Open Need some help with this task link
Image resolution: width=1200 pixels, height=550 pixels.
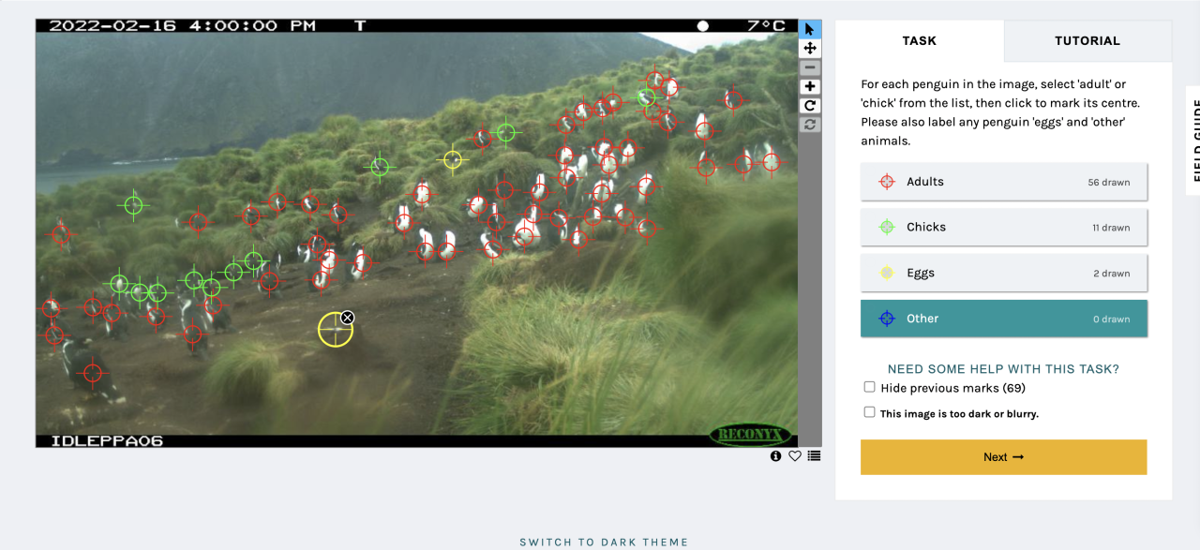pyautogui.click(x=1003, y=369)
